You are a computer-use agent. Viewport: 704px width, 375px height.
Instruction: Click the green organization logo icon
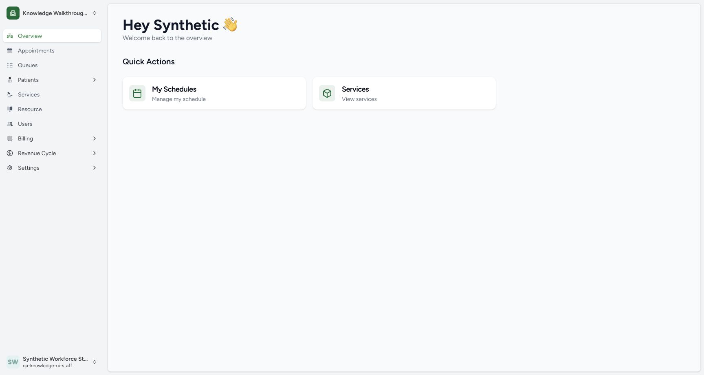(13, 13)
